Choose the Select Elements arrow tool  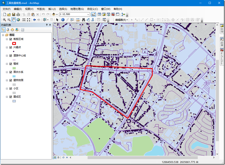click(57, 20)
